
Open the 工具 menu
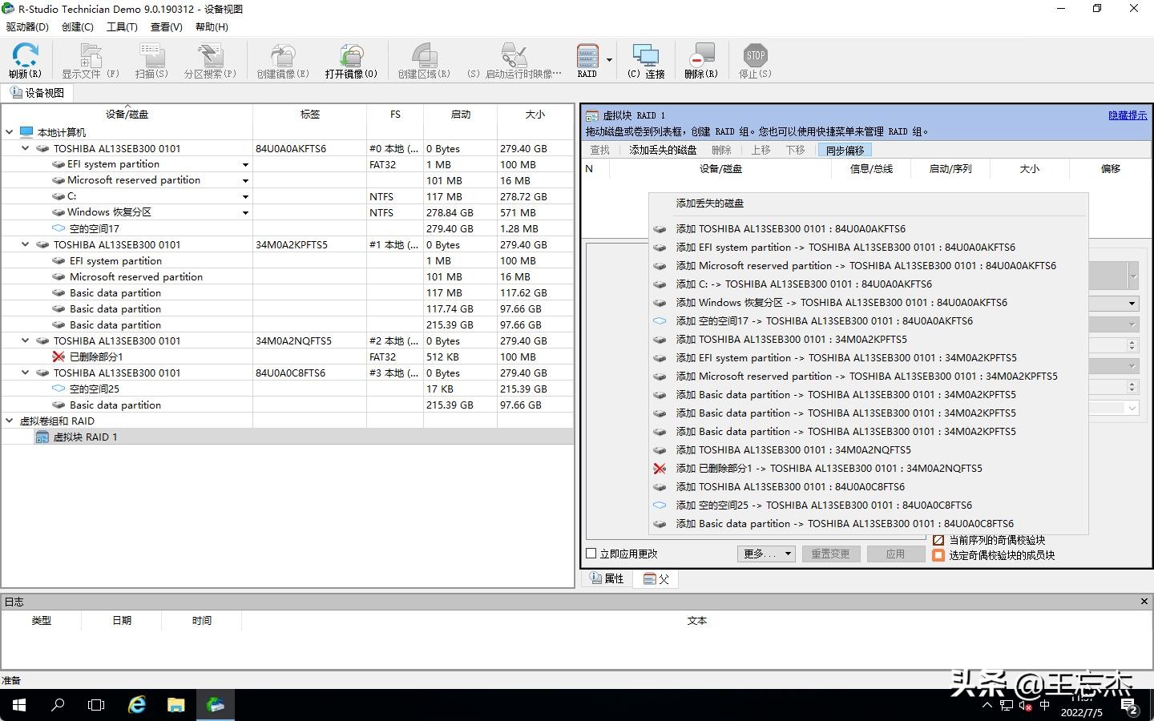[x=122, y=26]
